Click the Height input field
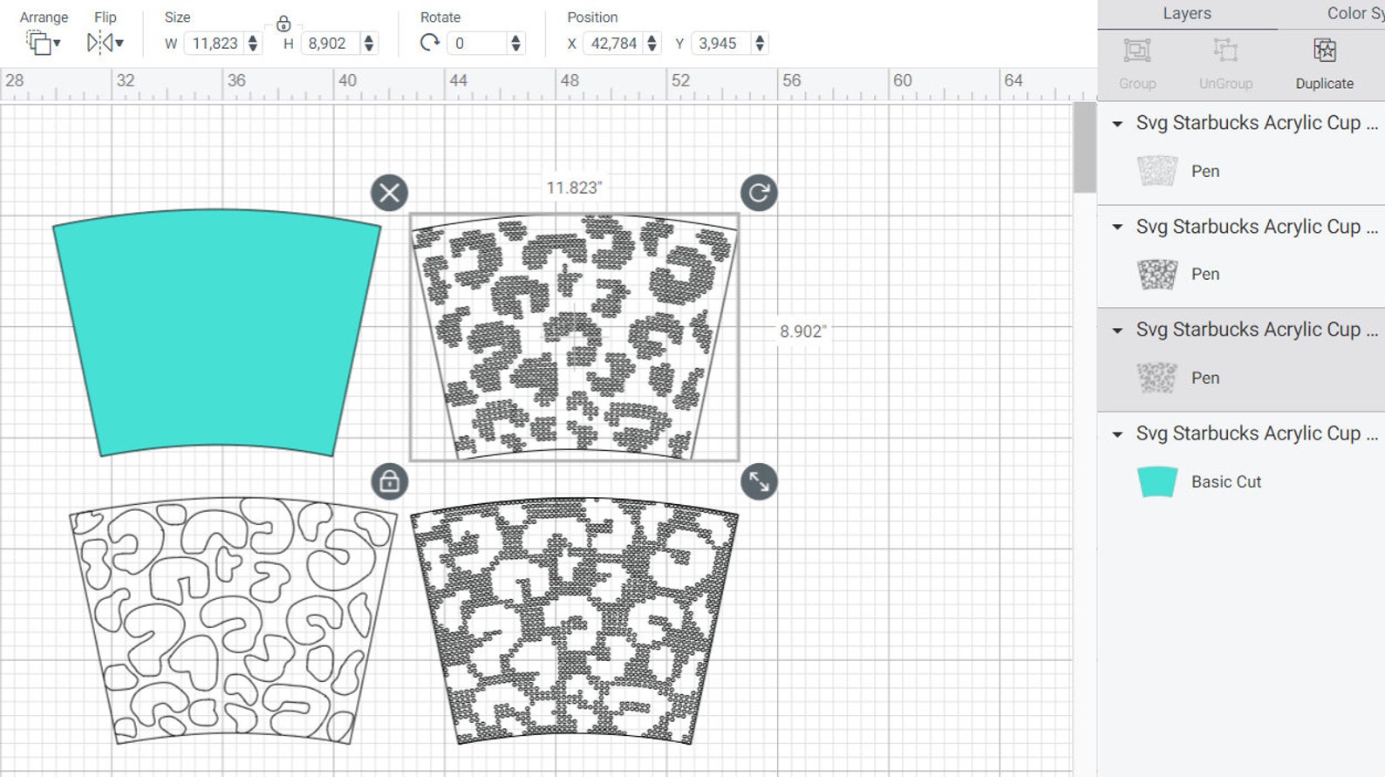The height and width of the screenshot is (777, 1385). [330, 44]
